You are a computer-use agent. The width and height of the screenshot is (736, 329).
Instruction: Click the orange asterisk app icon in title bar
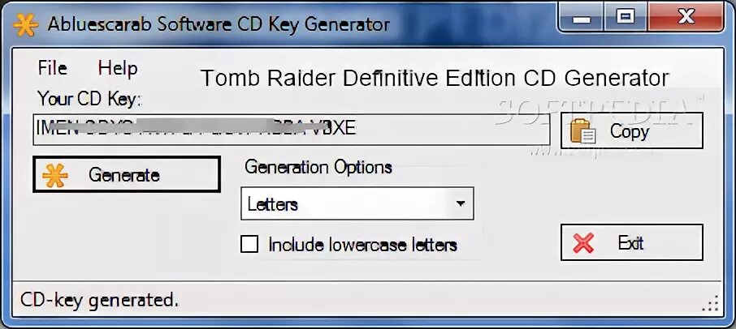click(25, 25)
